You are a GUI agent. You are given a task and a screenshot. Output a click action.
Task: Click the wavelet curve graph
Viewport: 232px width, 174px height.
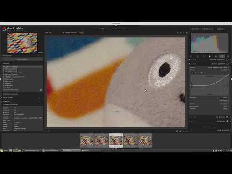(x=210, y=85)
